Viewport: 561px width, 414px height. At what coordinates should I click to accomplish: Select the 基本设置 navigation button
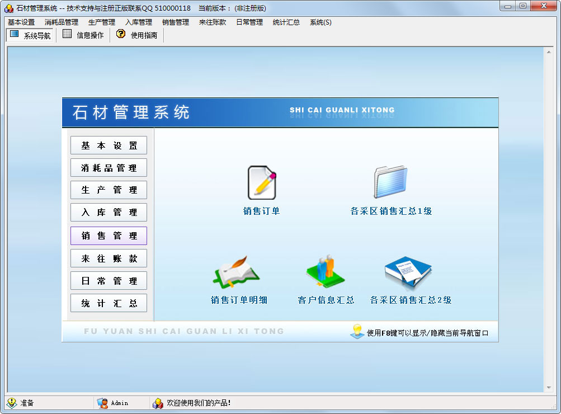point(109,145)
